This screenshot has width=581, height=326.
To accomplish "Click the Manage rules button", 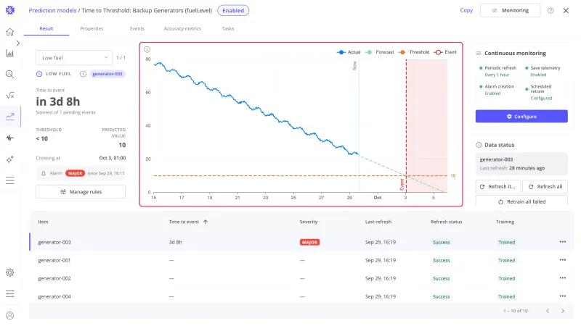I will 81,192.
